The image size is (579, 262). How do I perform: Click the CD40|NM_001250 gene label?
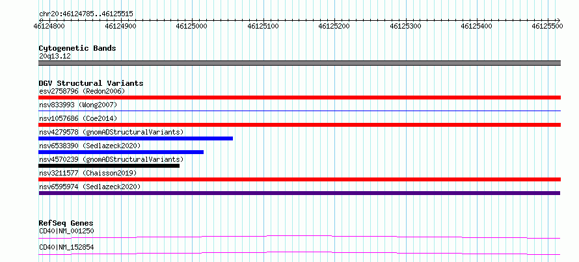tap(66, 231)
